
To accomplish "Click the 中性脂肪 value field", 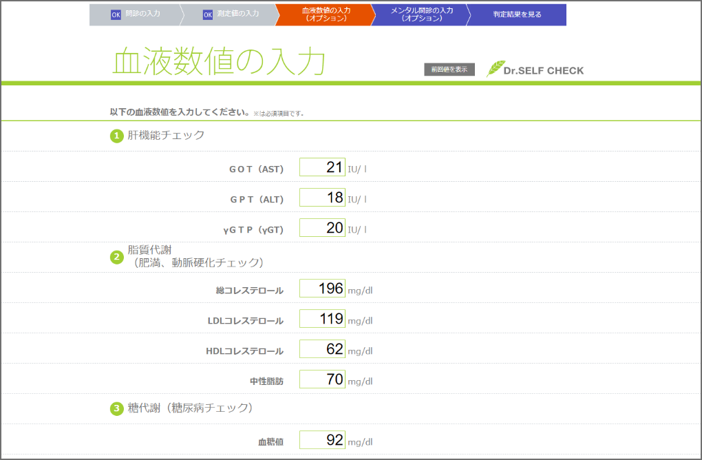I will coord(322,379).
